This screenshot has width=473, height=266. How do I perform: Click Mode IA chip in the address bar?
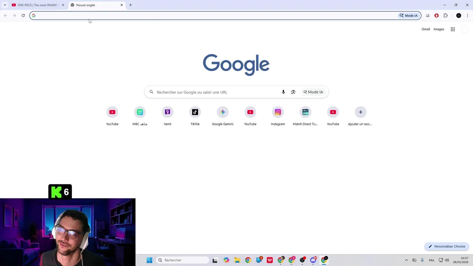pyautogui.click(x=409, y=16)
